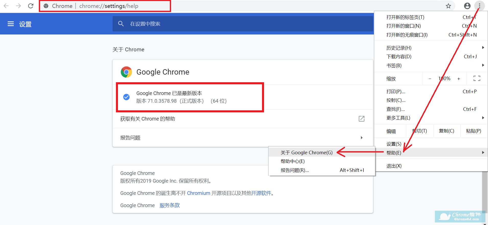
Task: Expand the 更多工具(L) submenu
Action: coord(483,118)
